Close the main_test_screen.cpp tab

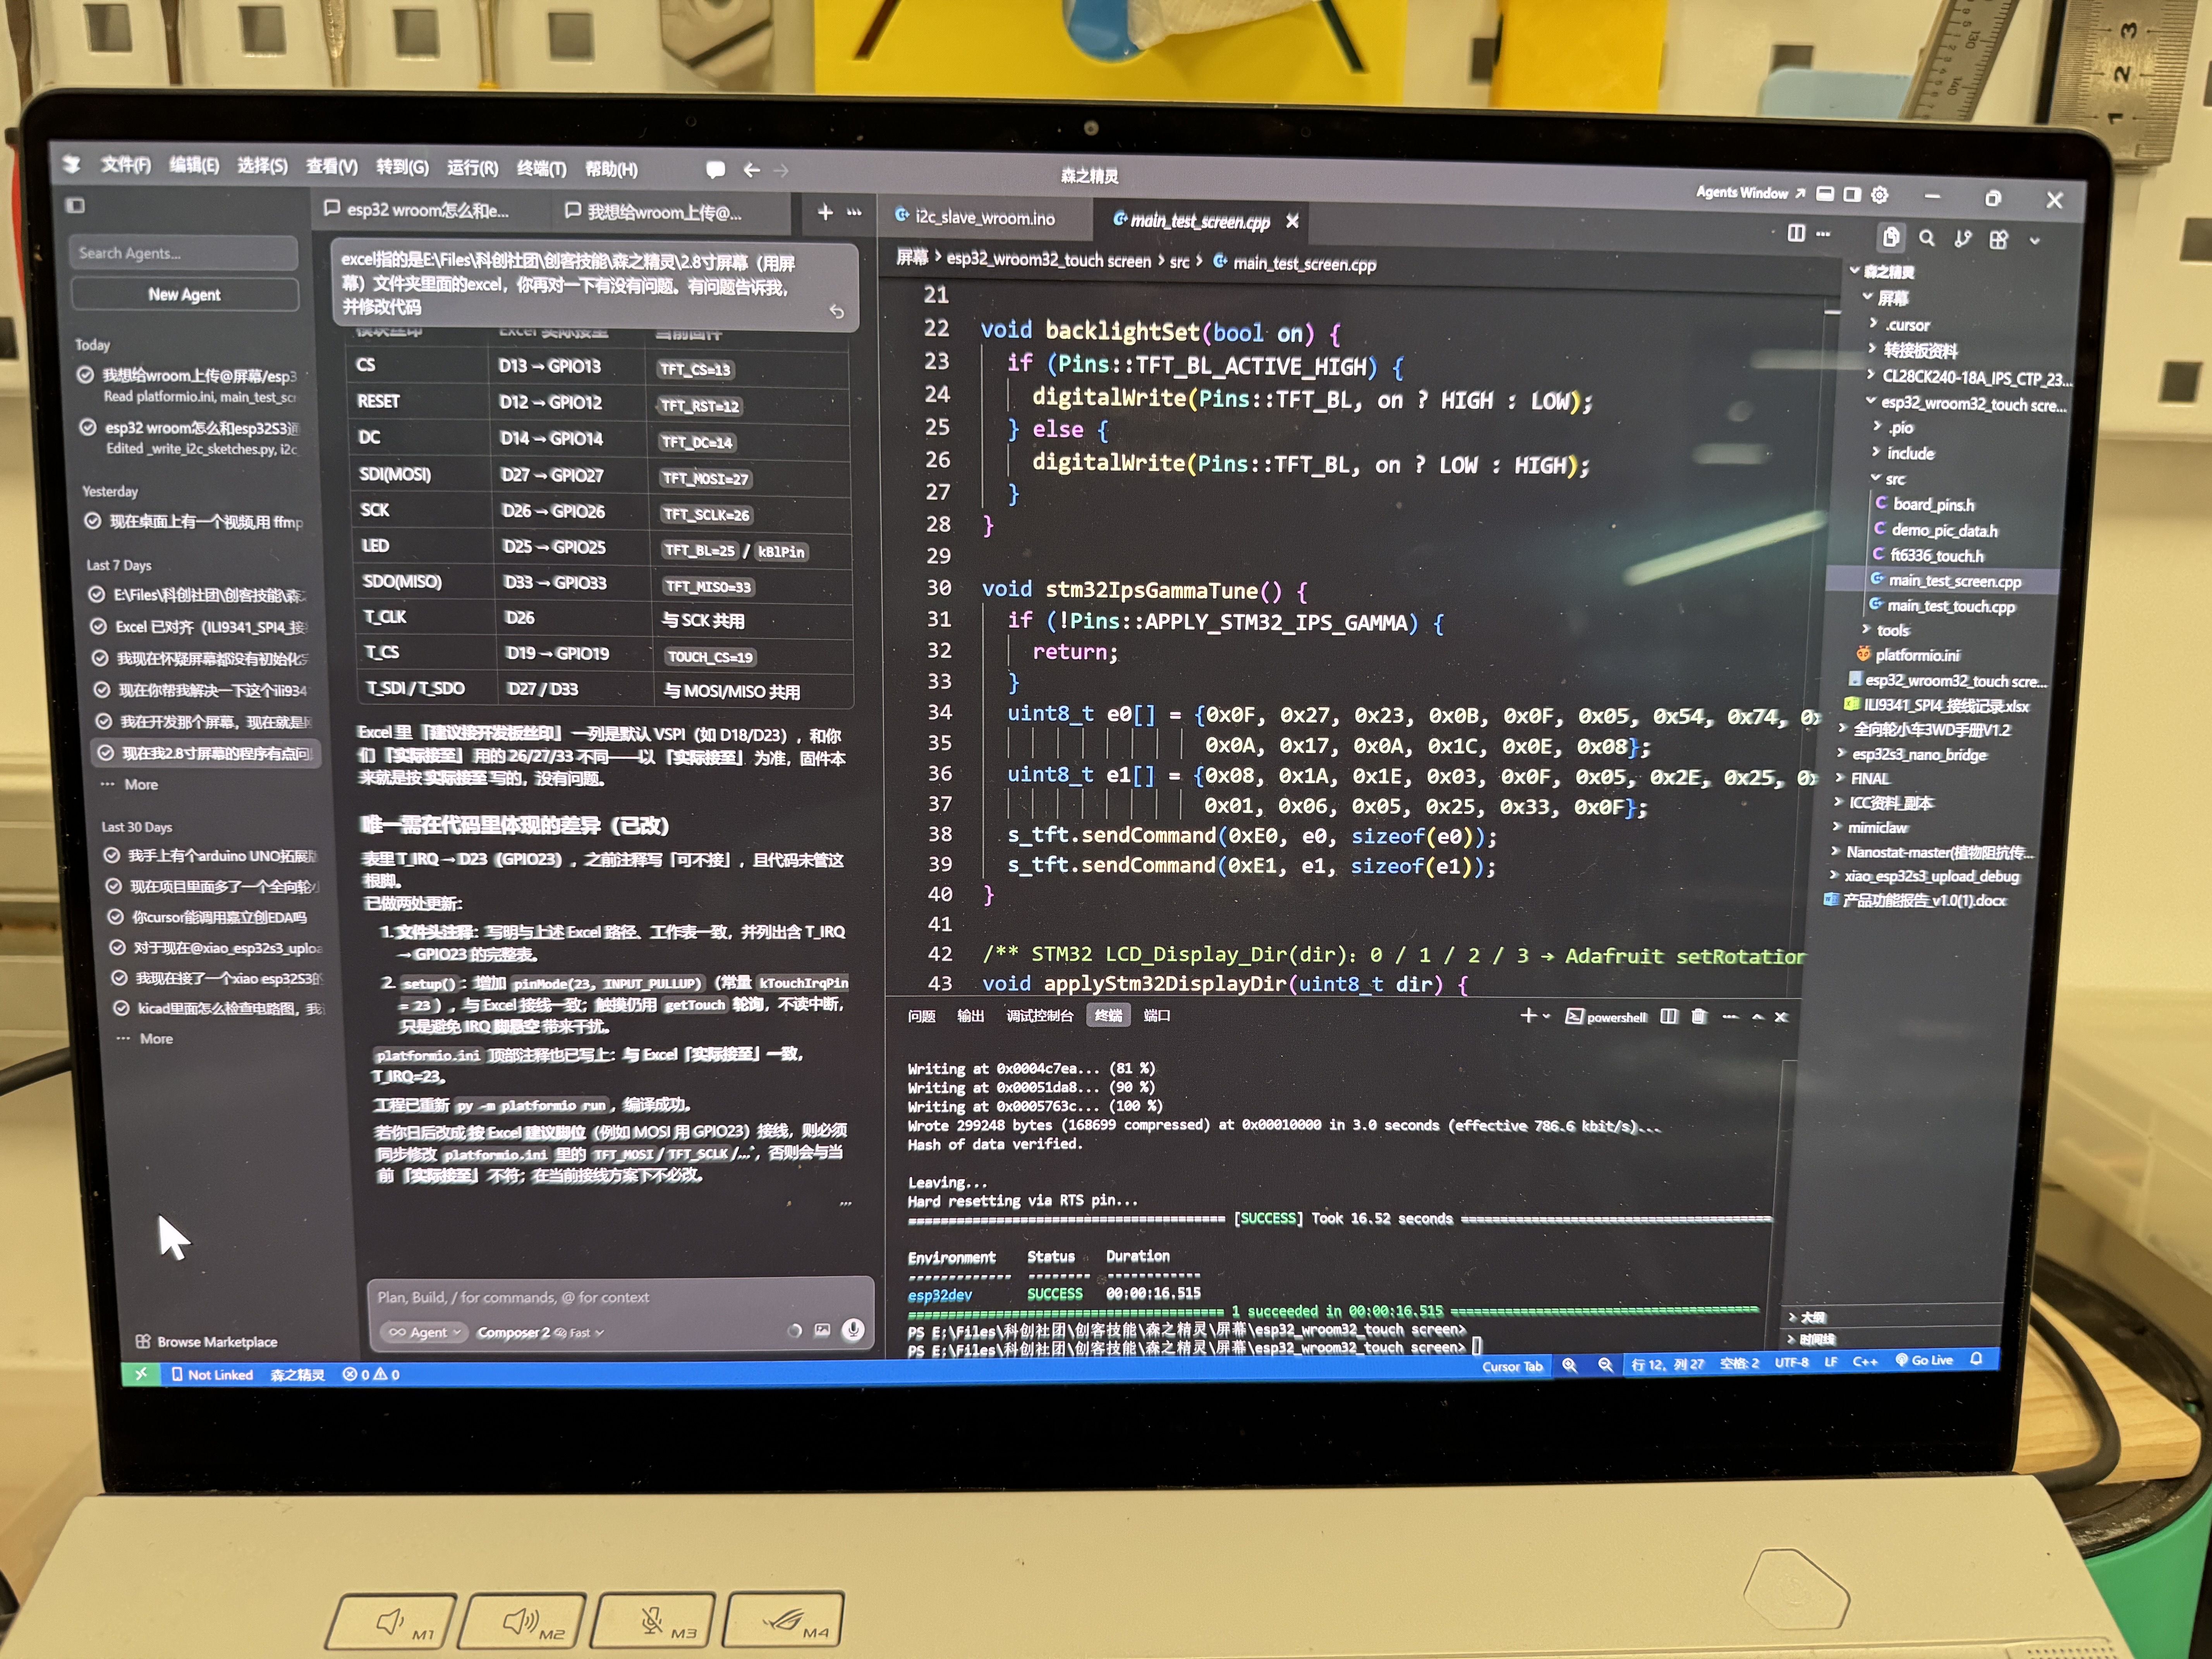[x=1292, y=221]
